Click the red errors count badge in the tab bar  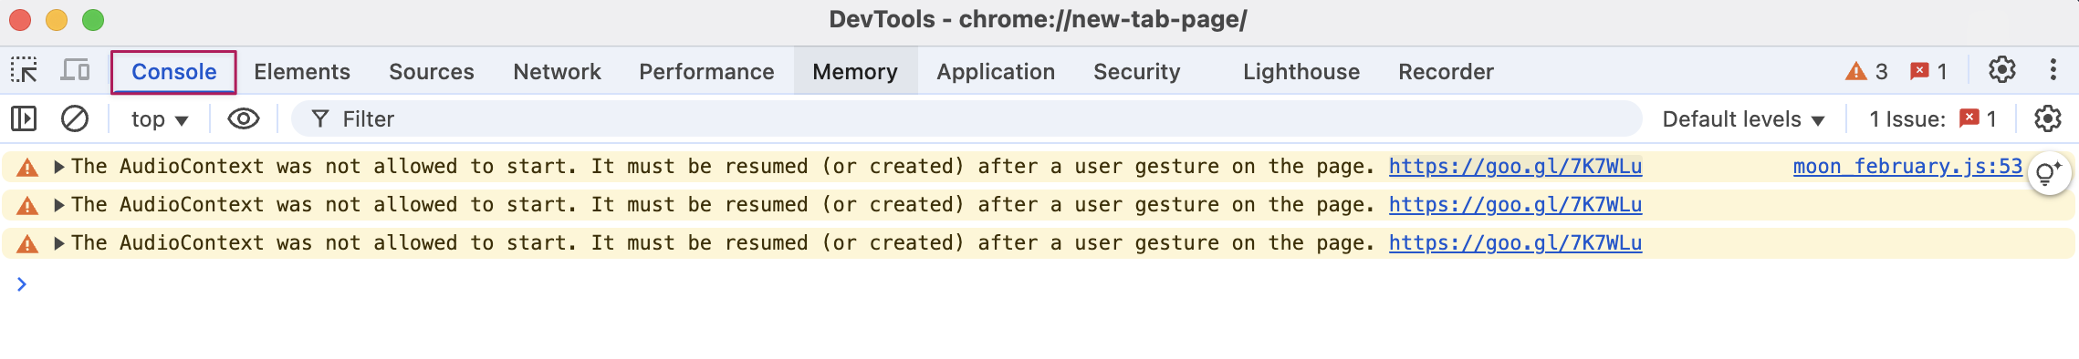[1928, 71]
